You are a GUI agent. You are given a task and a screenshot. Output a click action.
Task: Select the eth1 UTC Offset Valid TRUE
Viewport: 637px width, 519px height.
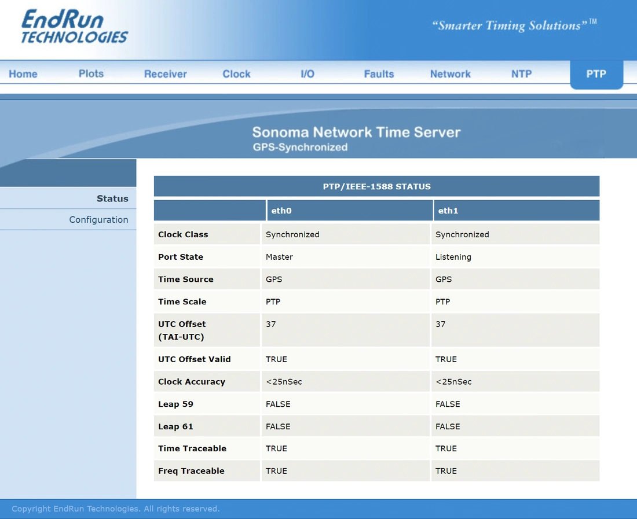[446, 359]
